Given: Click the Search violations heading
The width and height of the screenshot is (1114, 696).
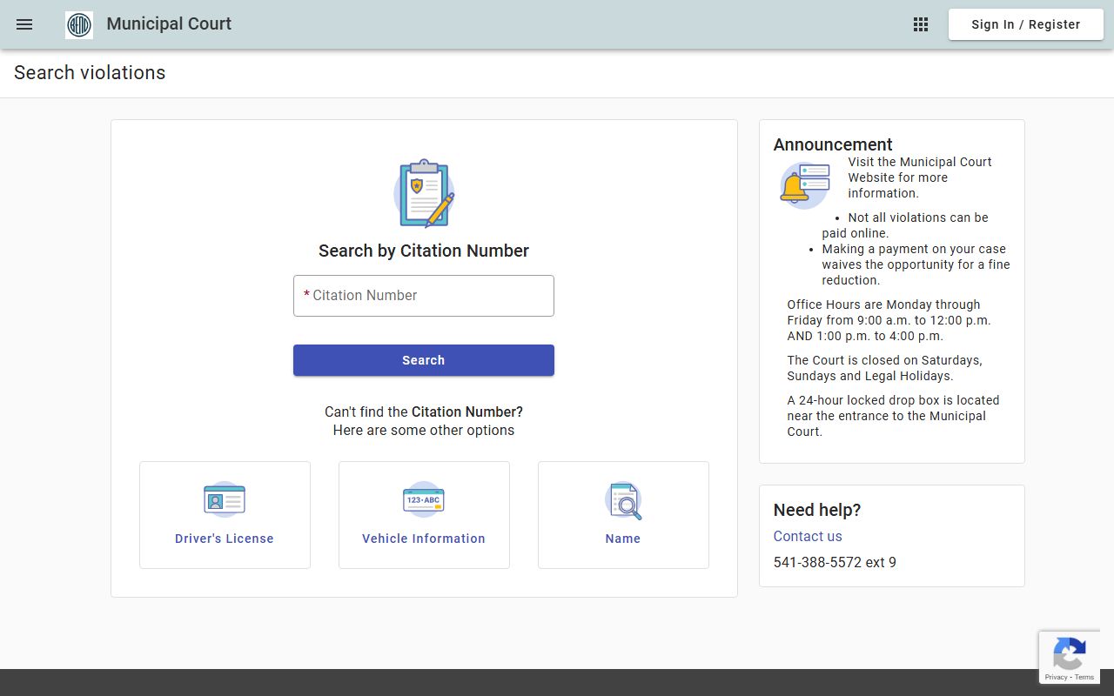Looking at the screenshot, I should point(90,73).
